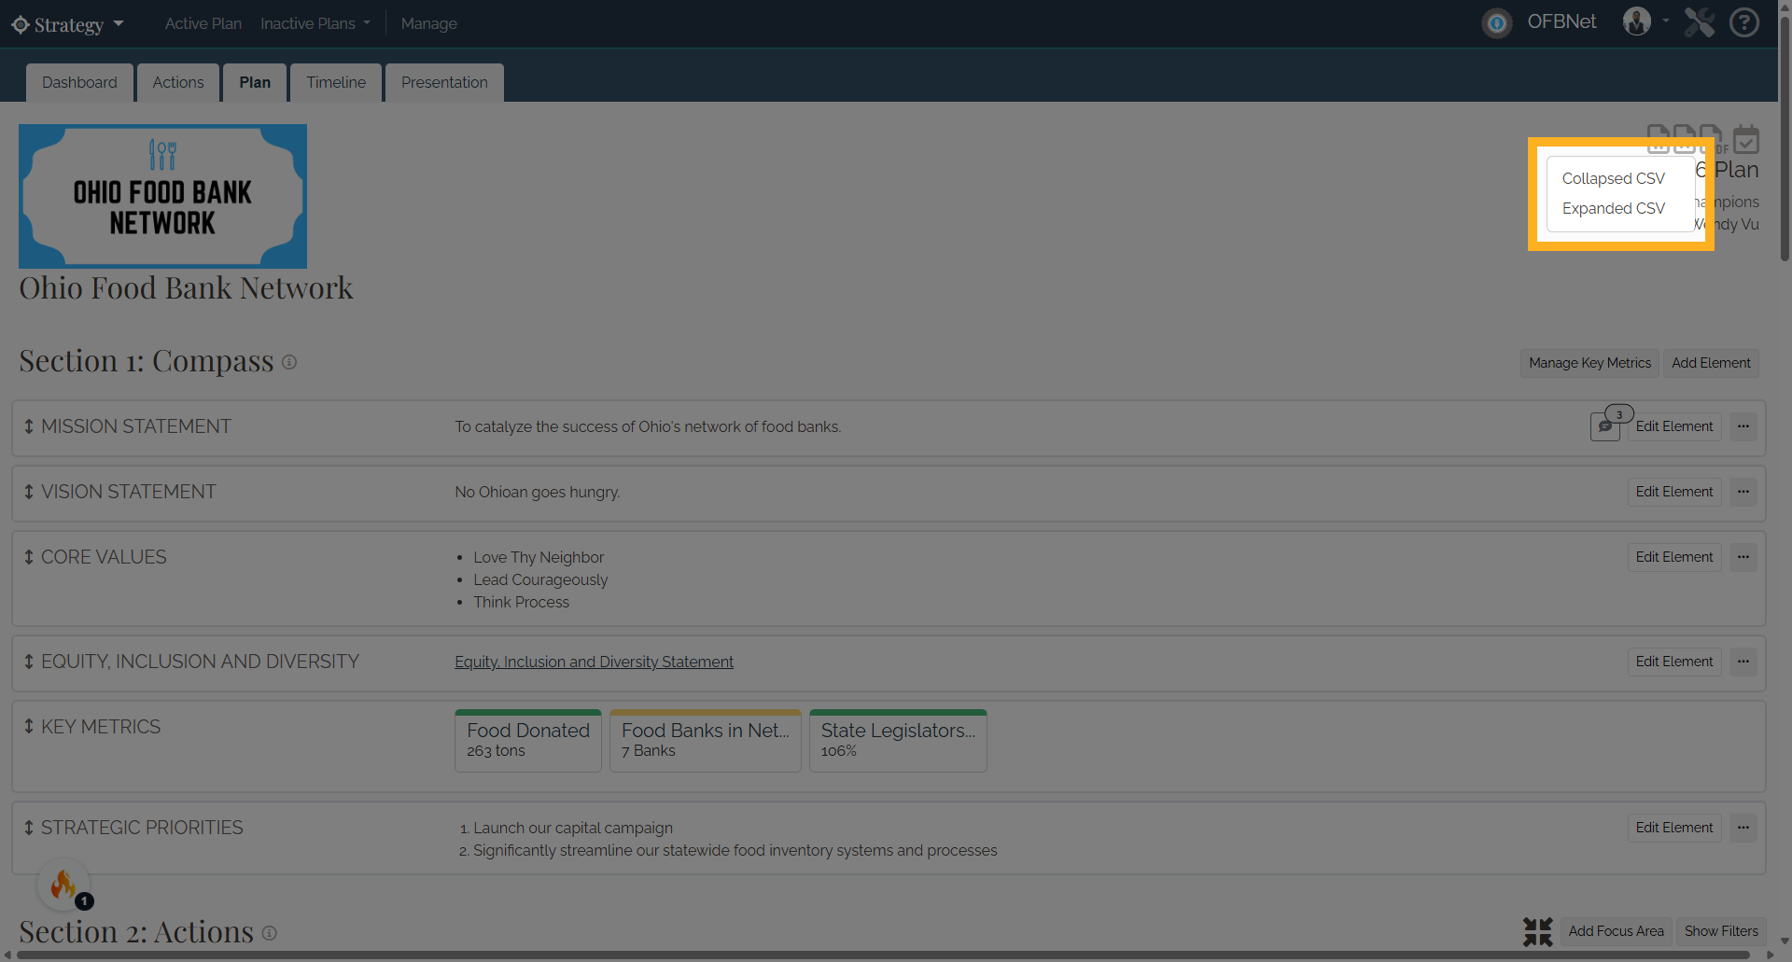Image resolution: width=1792 pixels, height=962 pixels.
Task: Choose Expanded CSV export option
Action: [1613, 208]
